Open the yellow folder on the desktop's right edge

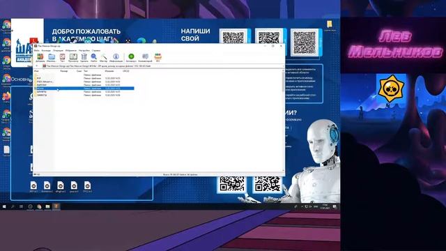(x=330, y=24)
